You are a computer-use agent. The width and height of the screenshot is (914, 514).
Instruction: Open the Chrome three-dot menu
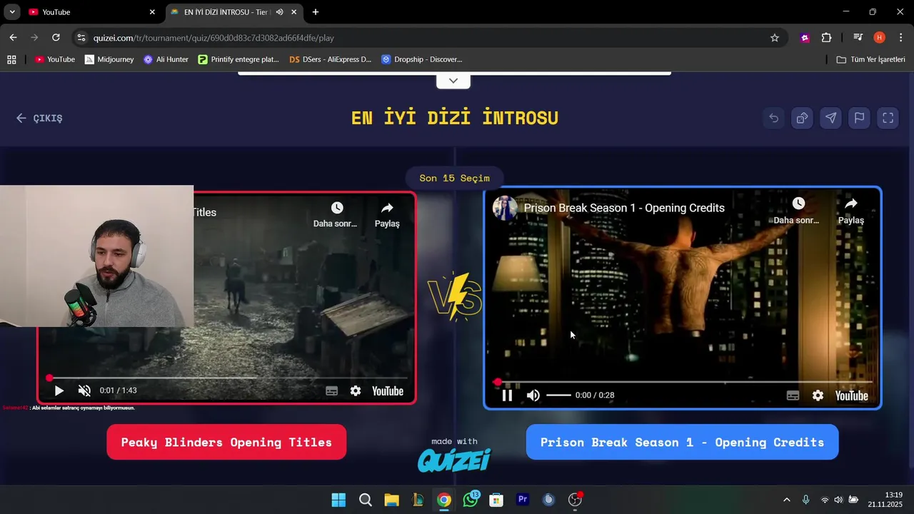pos(900,38)
